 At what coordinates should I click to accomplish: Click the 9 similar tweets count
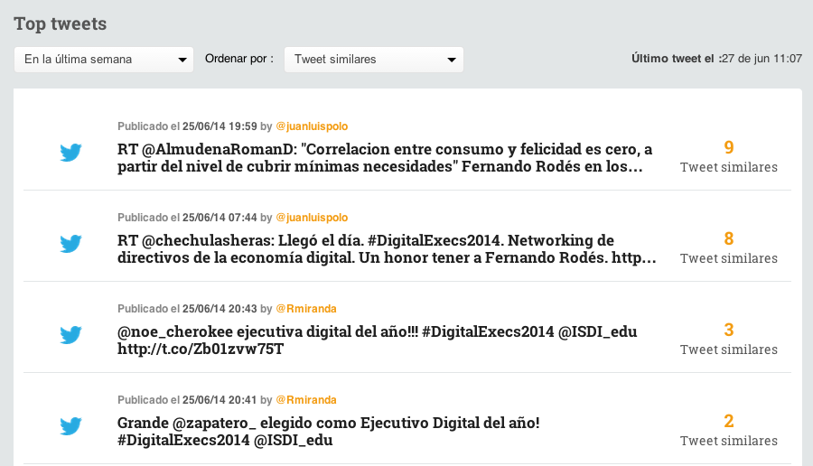pyautogui.click(x=728, y=148)
